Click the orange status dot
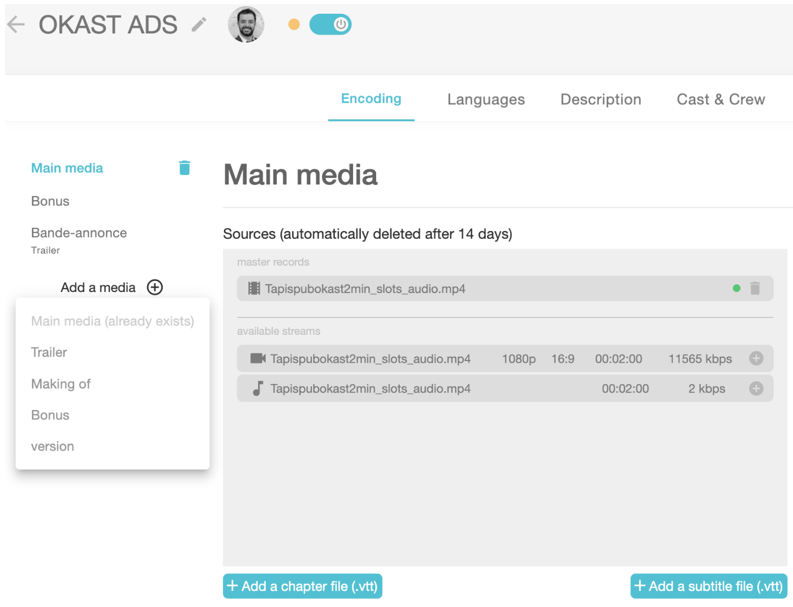The width and height of the screenshot is (793, 607). (294, 25)
